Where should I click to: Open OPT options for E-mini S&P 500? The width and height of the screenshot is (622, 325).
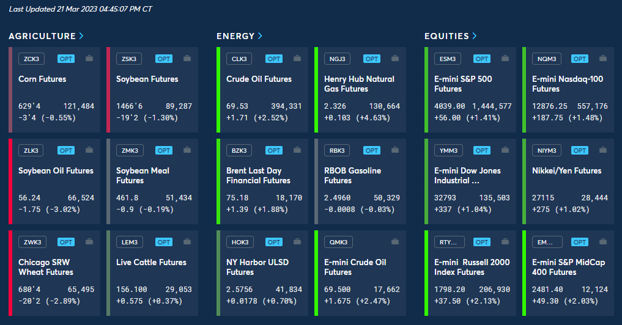tap(481, 59)
